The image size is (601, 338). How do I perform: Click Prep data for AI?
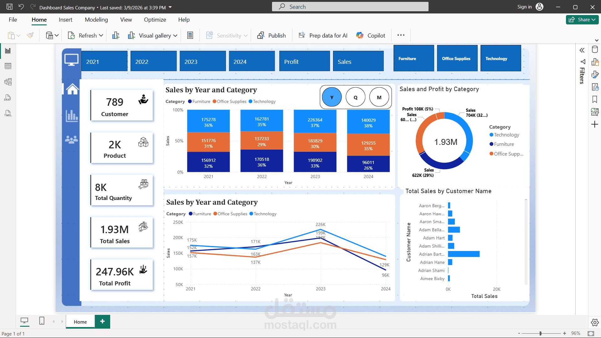point(323,35)
